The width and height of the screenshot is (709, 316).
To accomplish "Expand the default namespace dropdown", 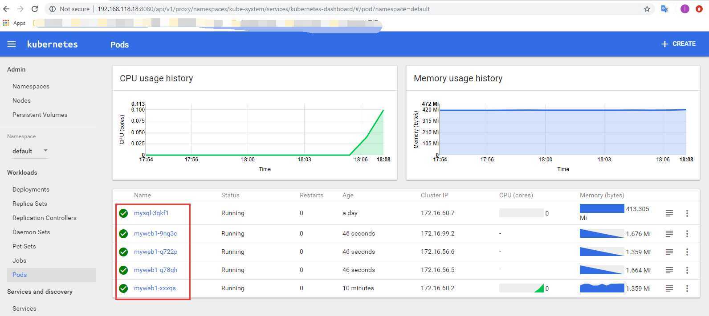I will tap(30, 151).
